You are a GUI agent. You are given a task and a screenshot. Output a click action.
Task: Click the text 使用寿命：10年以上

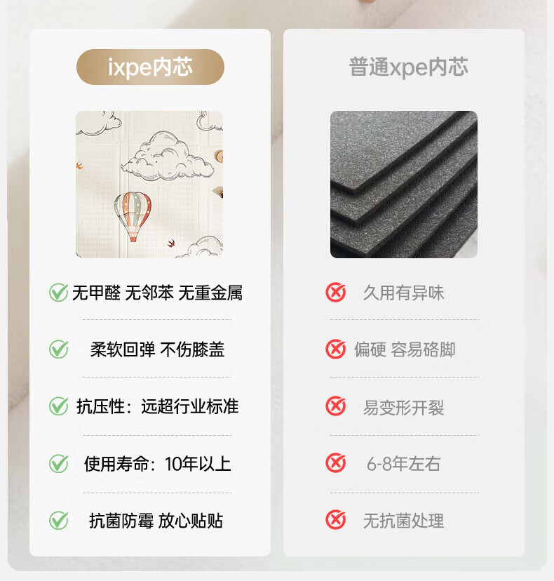click(157, 464)
